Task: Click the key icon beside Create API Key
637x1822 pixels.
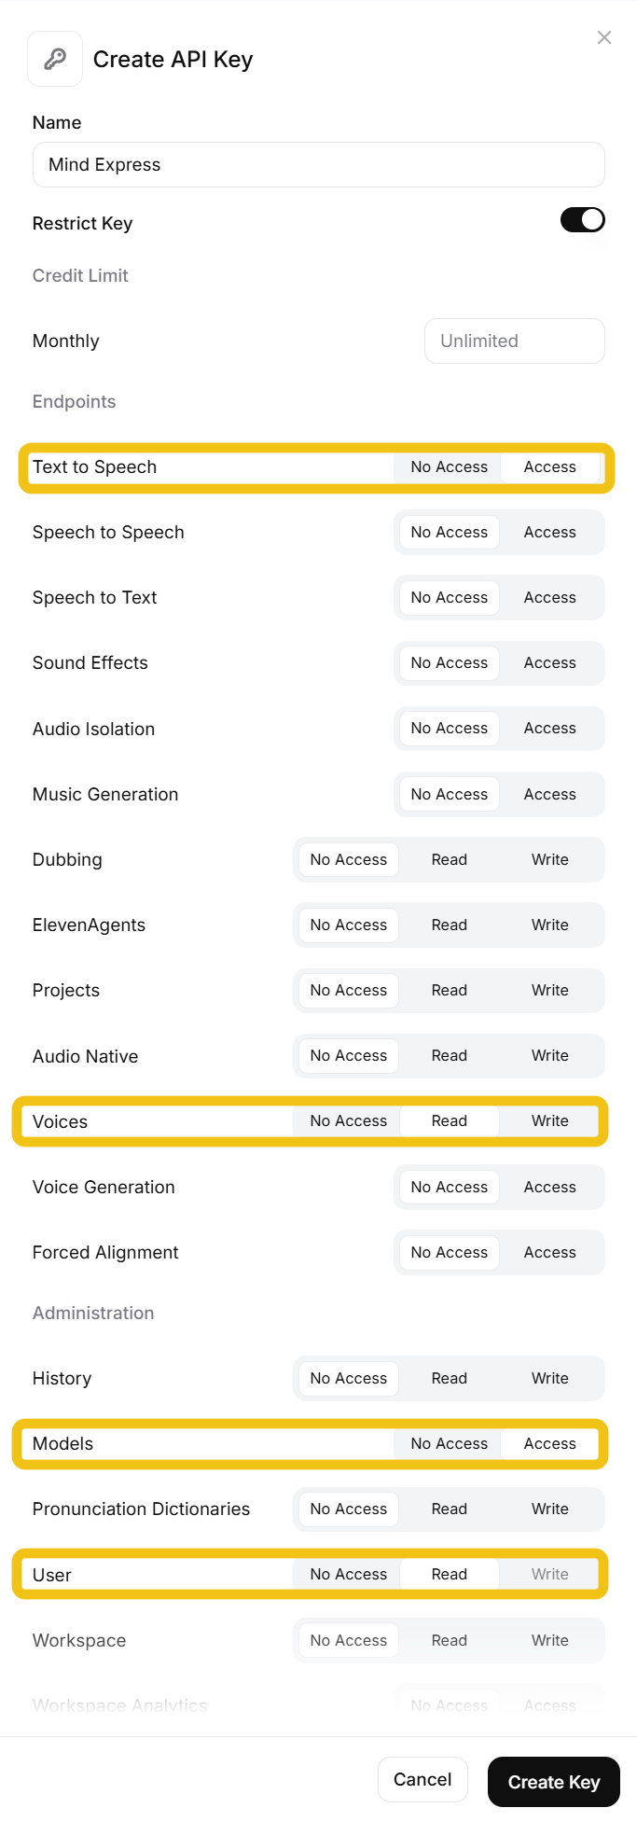Action: click(55, 59)
